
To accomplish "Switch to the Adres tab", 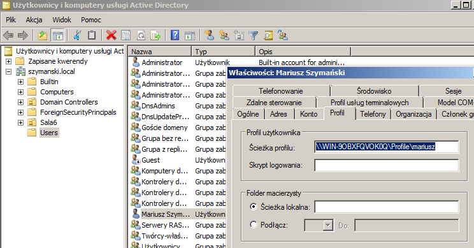I will click(278, 114).
